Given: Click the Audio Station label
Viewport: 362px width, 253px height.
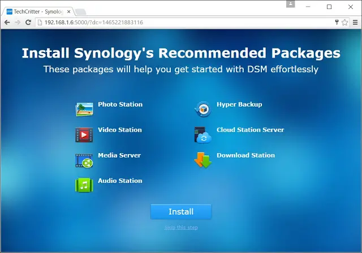Looking at the screenshot, I should point(120,181).
